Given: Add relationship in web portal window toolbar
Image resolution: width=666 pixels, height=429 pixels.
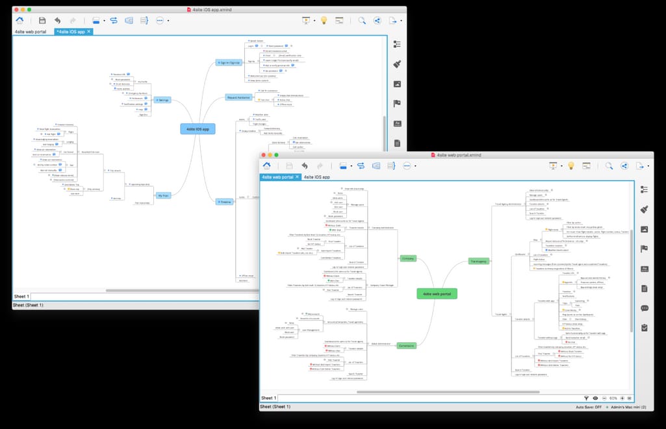Looking at the screenshot, I should [x=361, y=166].
